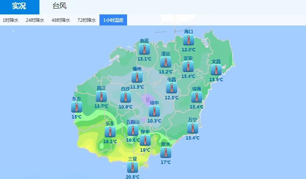Select the Qiongzhong (琼中) thermometer marker
Screen dimensions: 306x179
tap(154, 111)
